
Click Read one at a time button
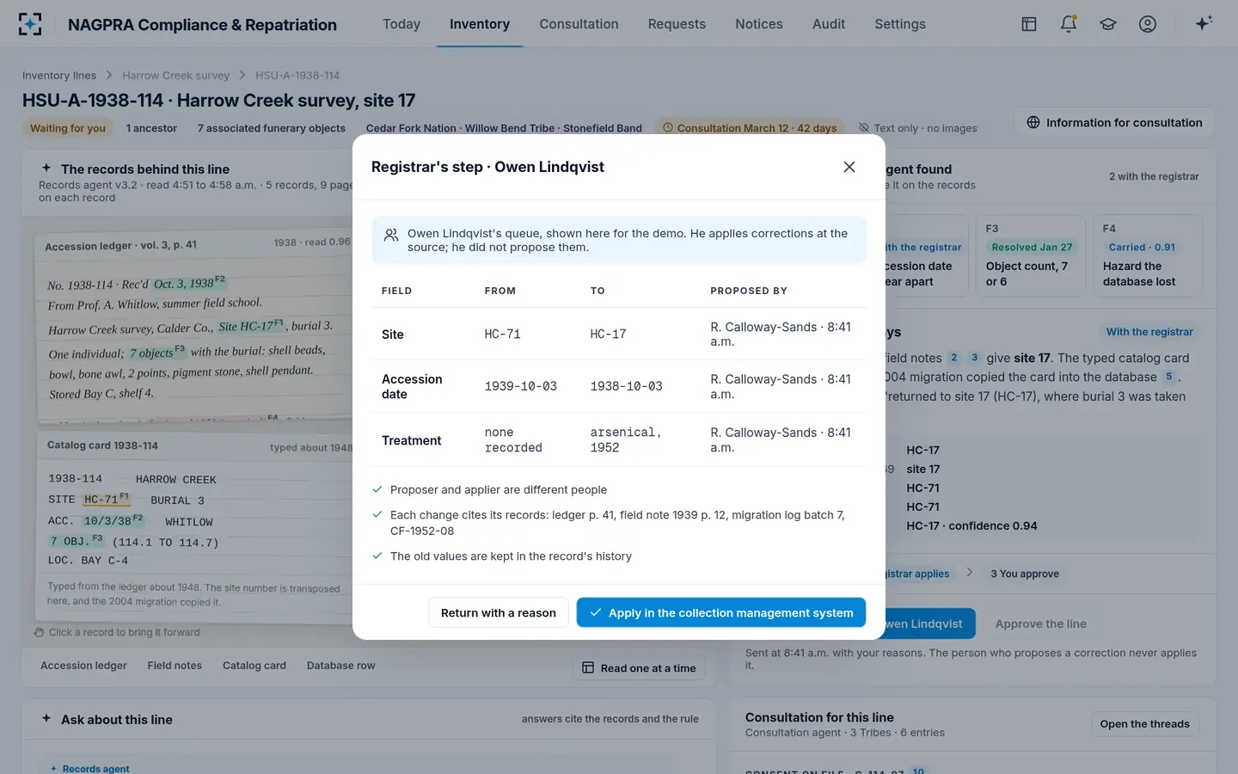click(x=639, y=668)
